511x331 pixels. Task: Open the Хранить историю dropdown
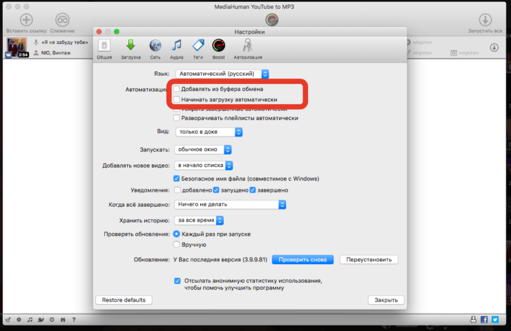(199, 221)
